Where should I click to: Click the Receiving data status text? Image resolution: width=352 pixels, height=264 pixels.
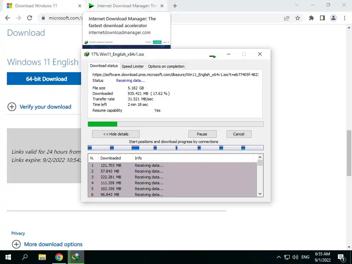(x=130, y=80)
